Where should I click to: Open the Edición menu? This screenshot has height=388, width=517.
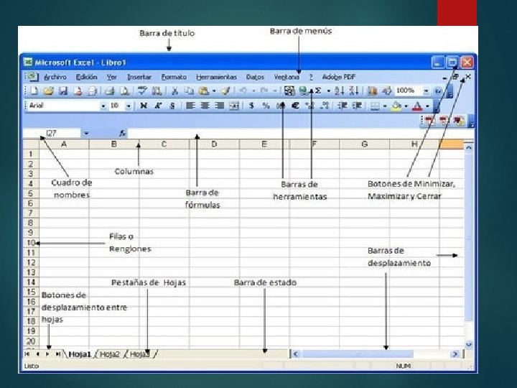(x=86, y=77)
